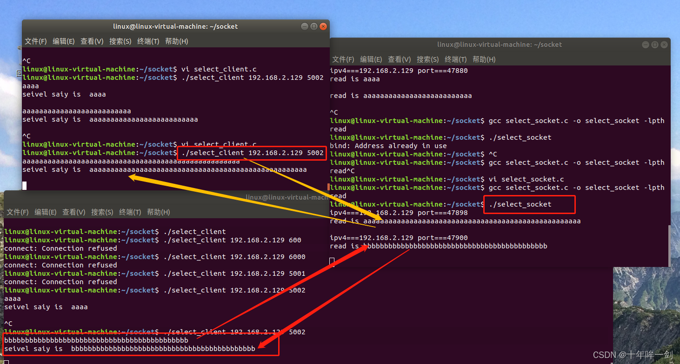Click 'bind: Address already in use' line
Screen dimensions: 680x364
pyautogui.click(x=388, y=146)
